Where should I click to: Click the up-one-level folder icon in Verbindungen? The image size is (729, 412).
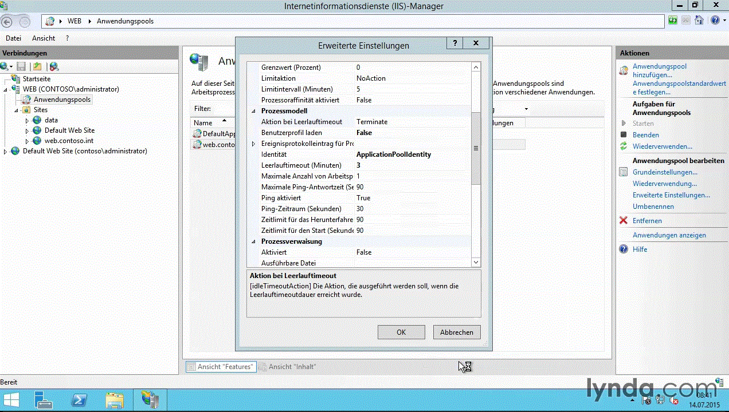[37, 66]
